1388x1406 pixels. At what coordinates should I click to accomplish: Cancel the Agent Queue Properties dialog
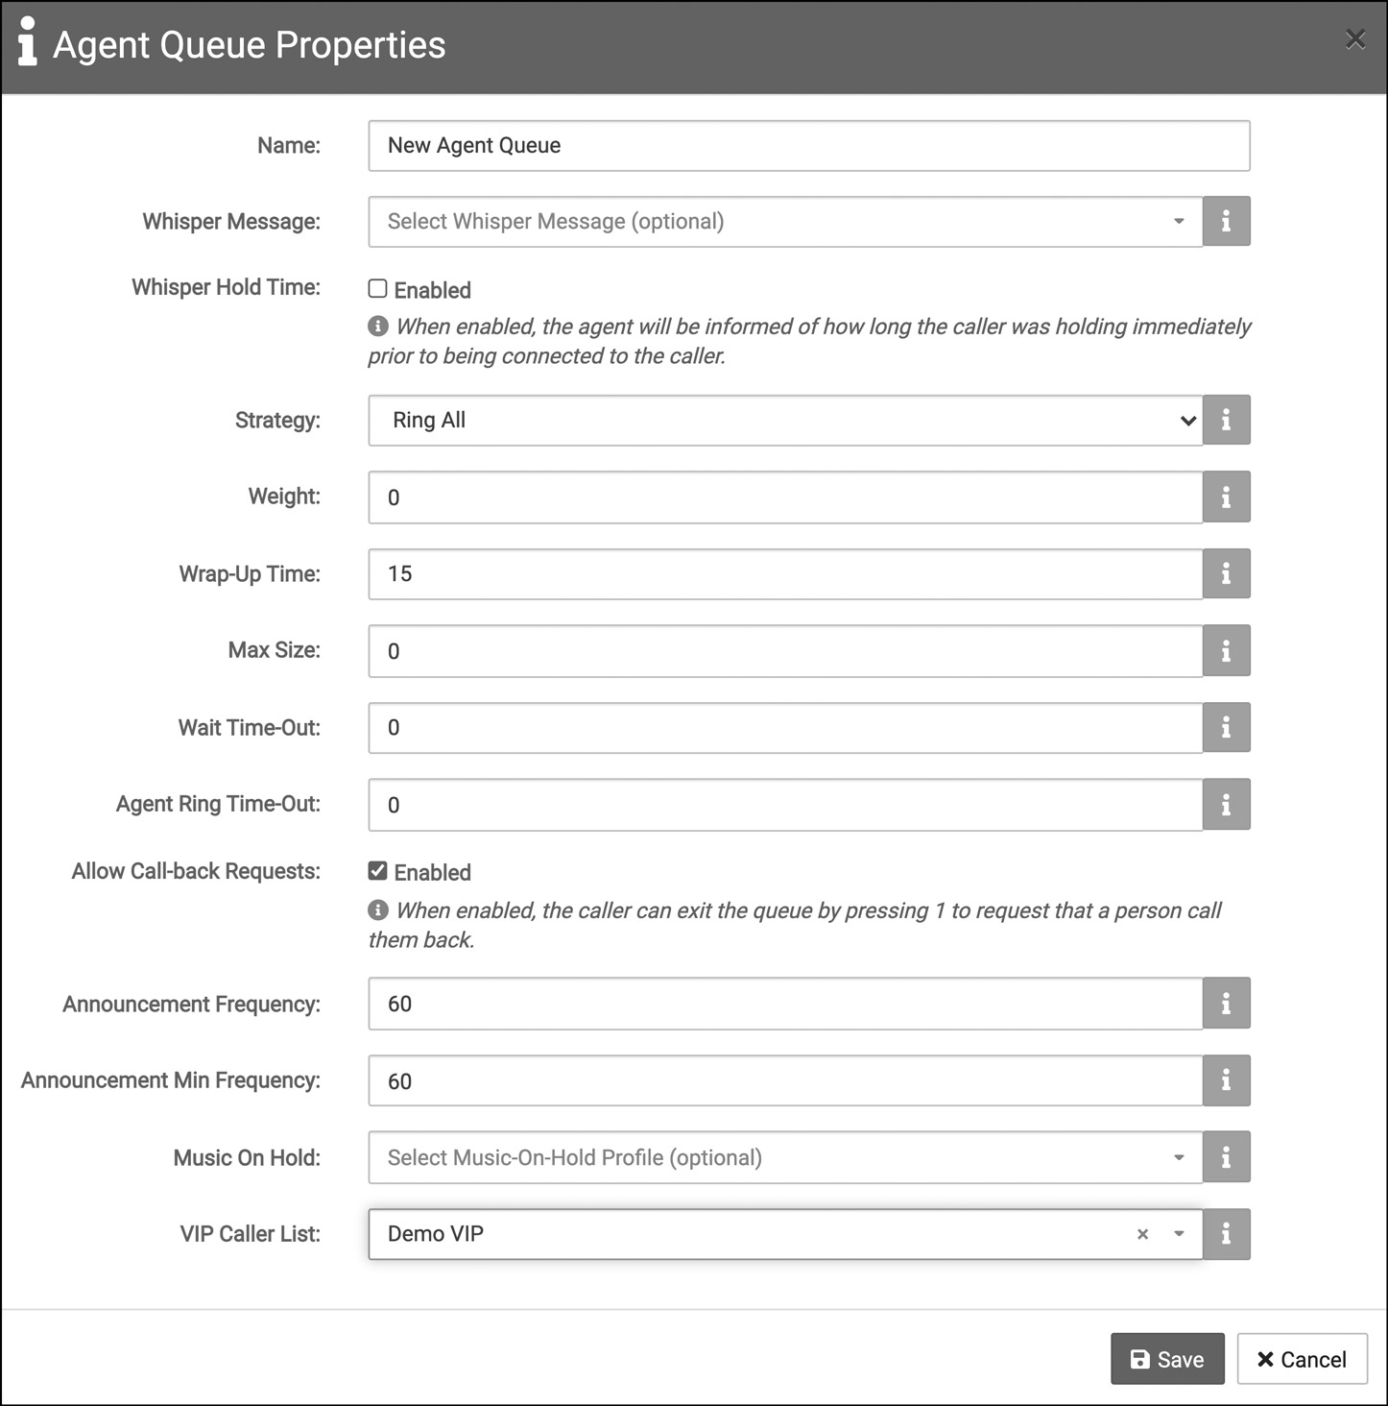pos(1302,1359)
